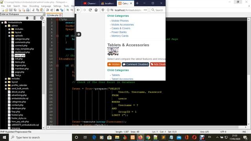This screenshot has height=141, width=251.
Task: Collapse the Ambadubizzle root folder
Action: pyautogui.click(x=2, y=22)
